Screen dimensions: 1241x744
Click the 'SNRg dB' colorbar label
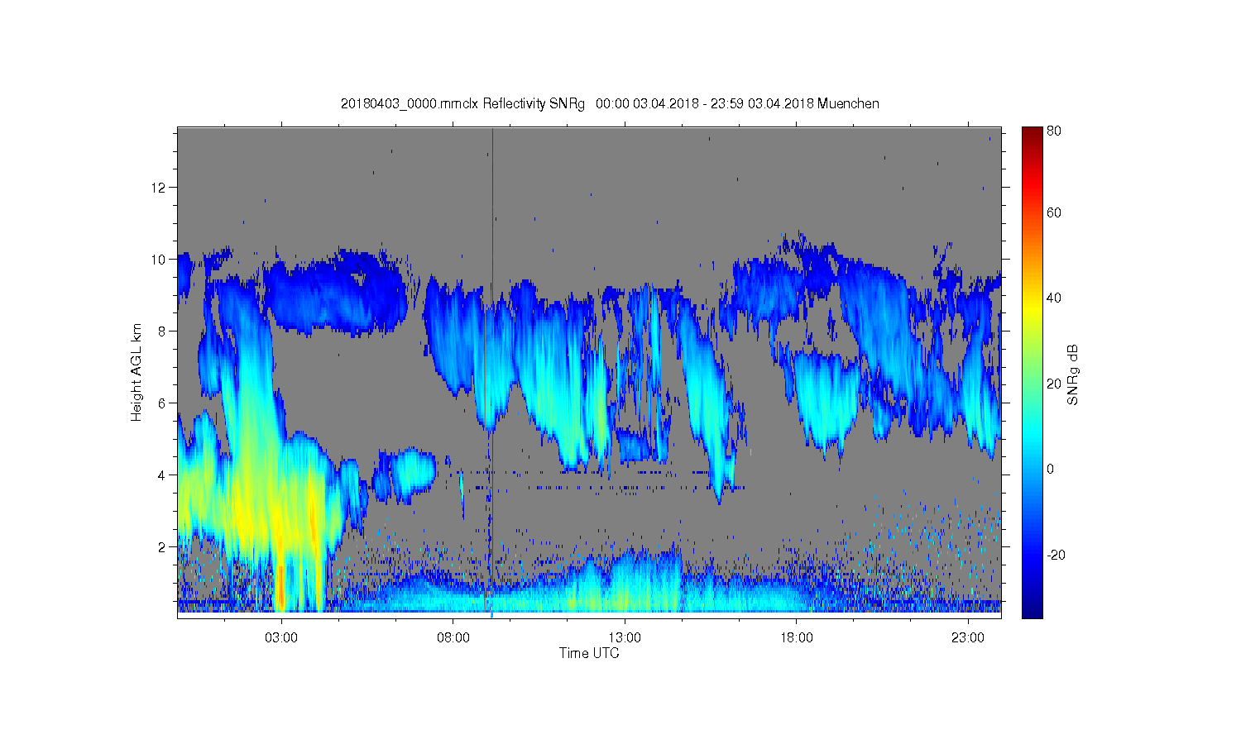click(1073, 374)
